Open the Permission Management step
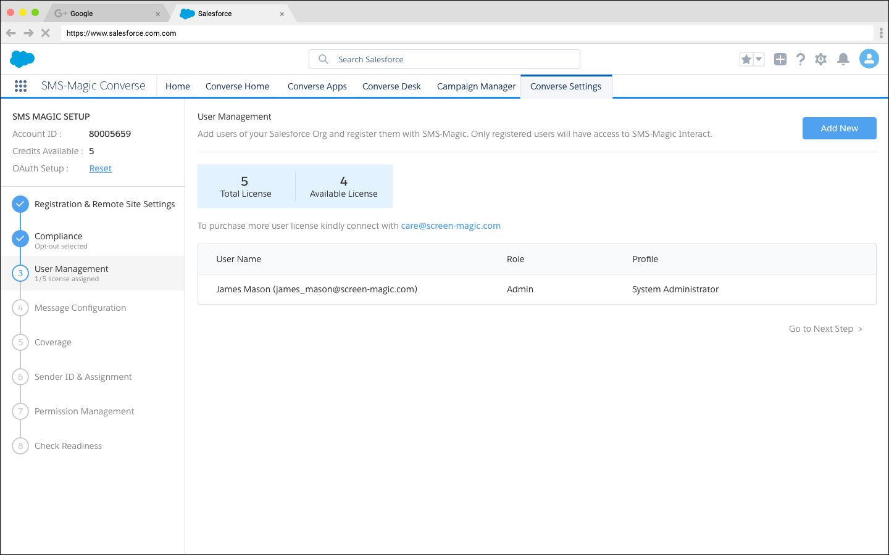This screenshot has height=555, width=889. pos(84,411)
